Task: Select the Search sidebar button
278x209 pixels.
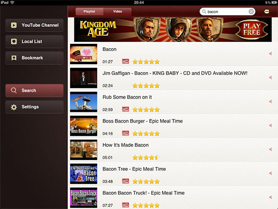Action: [x=34, y=91]
